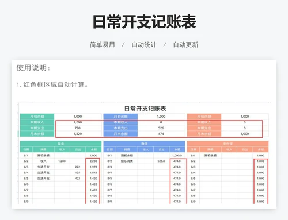
Task: Select the 期初余额 cell in orange table
Action: 210,155
